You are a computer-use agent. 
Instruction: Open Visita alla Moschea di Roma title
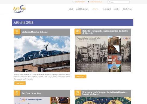point(35,32)
